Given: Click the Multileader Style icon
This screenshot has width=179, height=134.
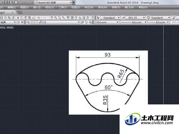Looking at the screenshot, I should pos(174,18).
